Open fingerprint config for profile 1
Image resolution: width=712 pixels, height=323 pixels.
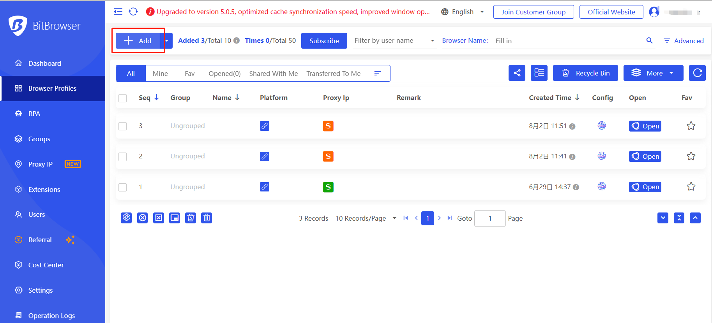pos(602,187)
